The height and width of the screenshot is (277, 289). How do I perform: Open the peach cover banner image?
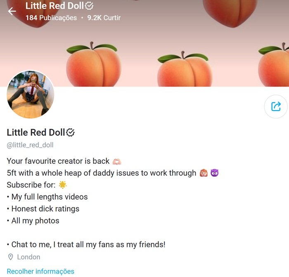[x=144, y=43]
